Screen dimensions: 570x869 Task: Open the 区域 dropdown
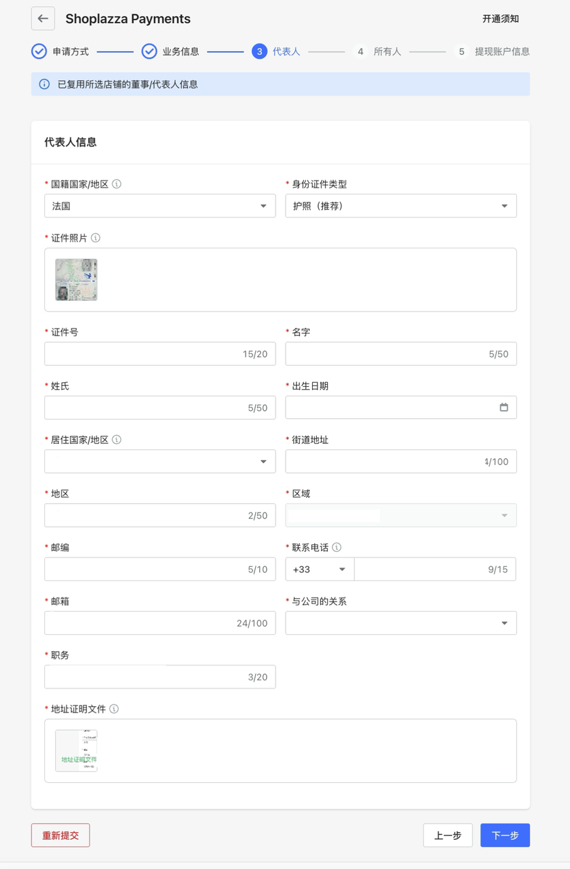tap(401, 515)
